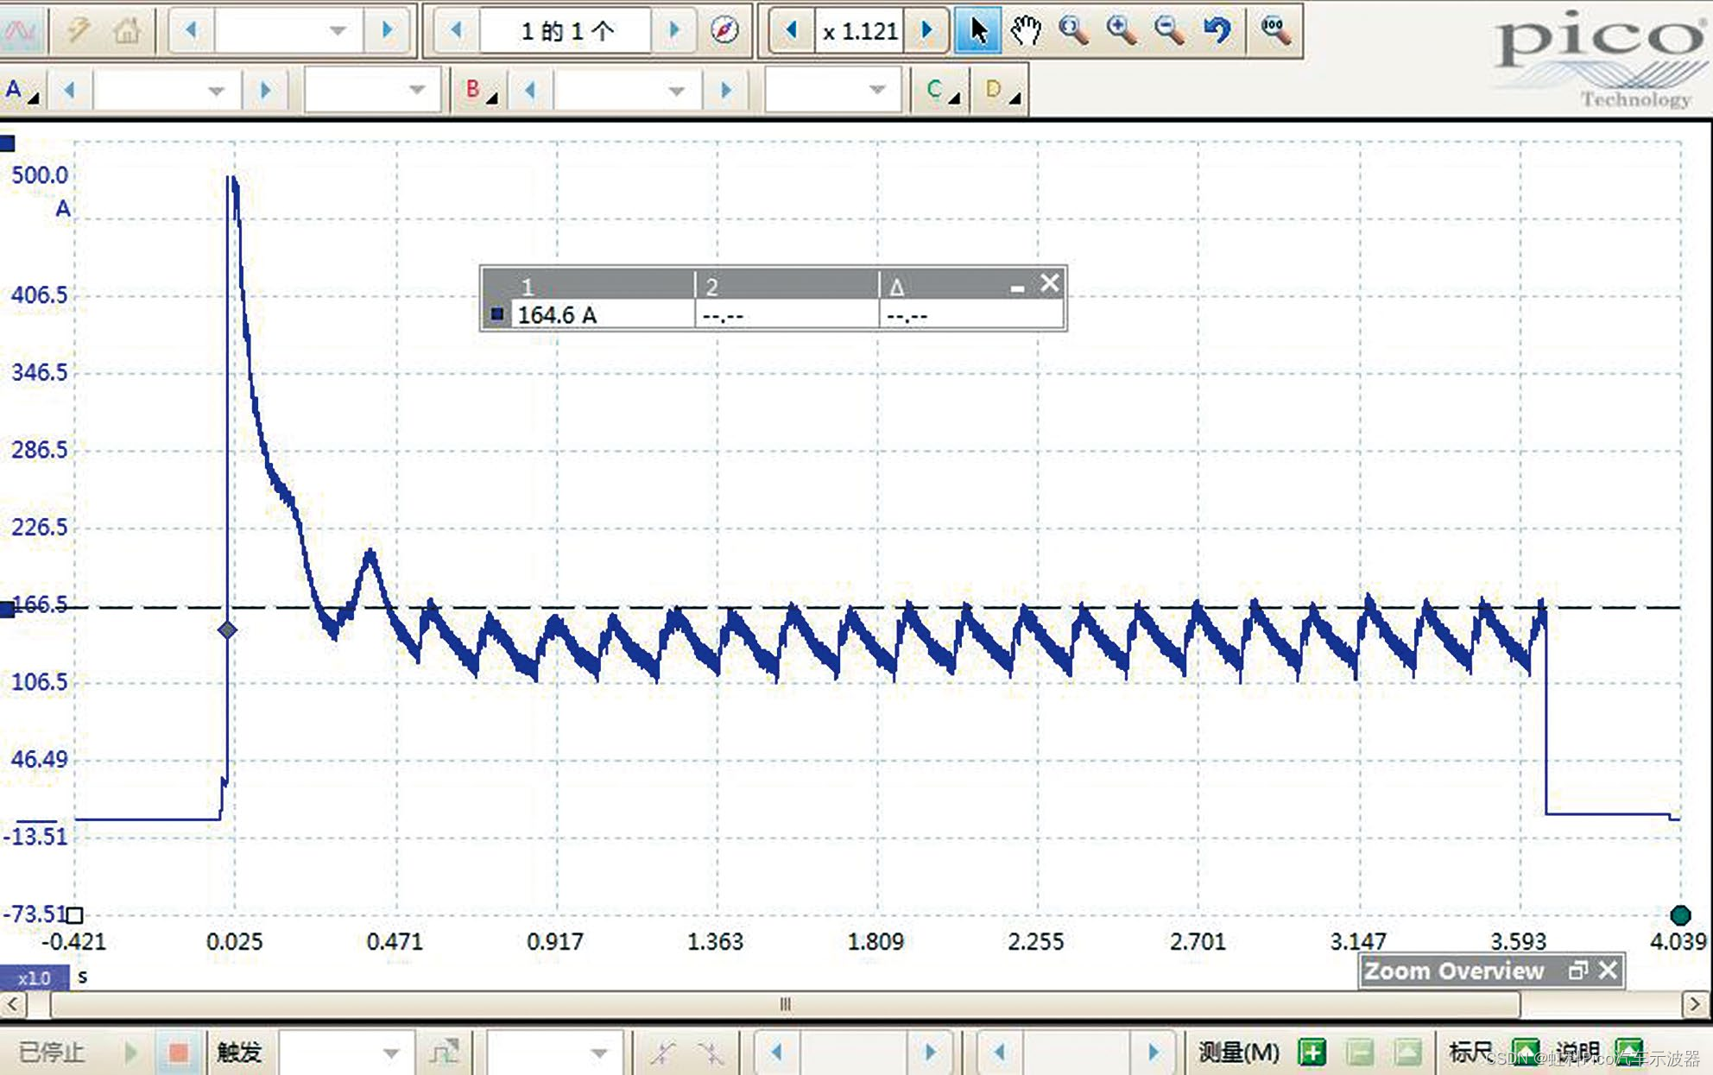The image size is (1713, 1075).
Task: Click the home setup icon
Action: (x=127, y=31)
